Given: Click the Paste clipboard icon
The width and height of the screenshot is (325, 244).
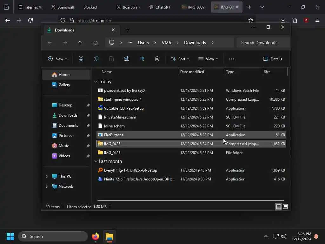Looking at the screenshot, I should point(111,59).
